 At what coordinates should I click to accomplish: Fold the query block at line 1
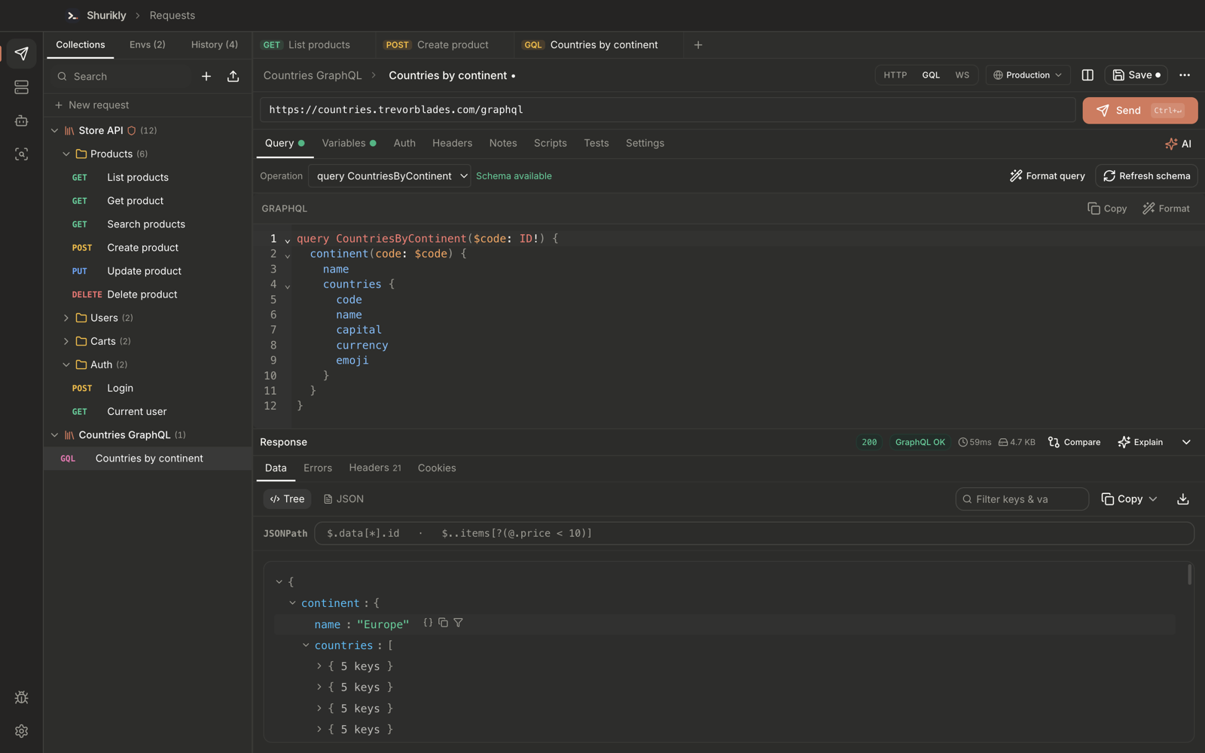point(287,240)
